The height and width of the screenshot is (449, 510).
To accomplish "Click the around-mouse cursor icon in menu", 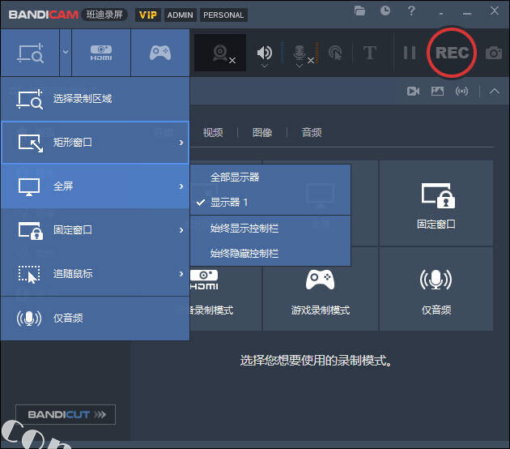I will coord(29,275).
